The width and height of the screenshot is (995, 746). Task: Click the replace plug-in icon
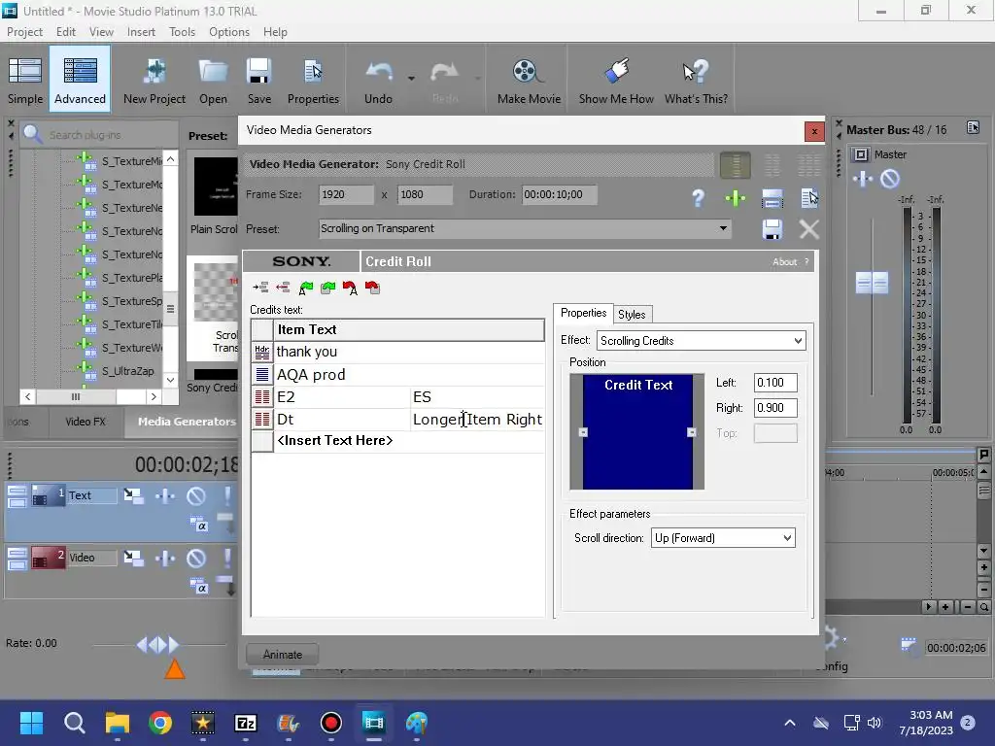[772, 198]
